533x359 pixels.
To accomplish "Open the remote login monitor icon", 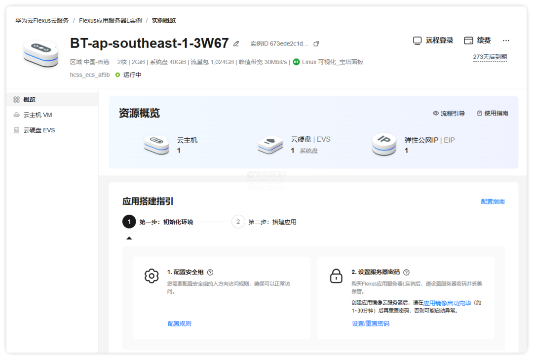I will (417, 40).
